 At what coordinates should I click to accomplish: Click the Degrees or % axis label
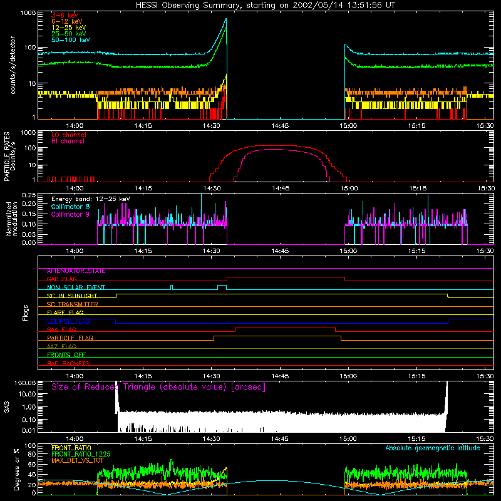tap(16, 469)
